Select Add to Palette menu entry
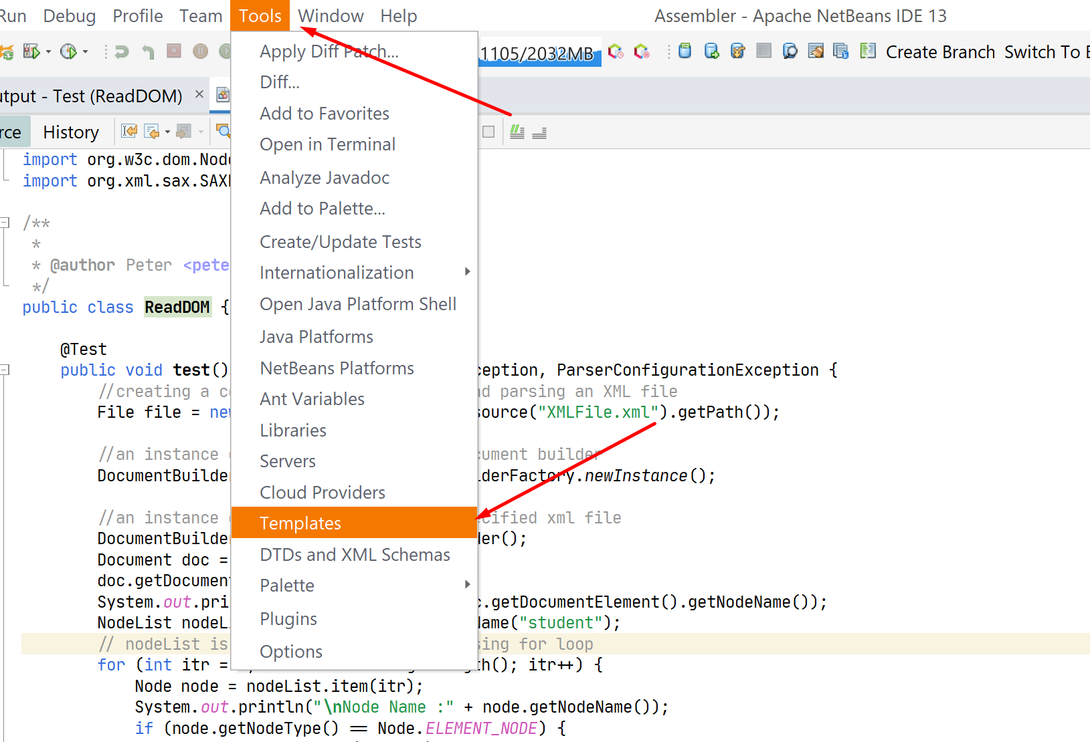 point(354,208)
